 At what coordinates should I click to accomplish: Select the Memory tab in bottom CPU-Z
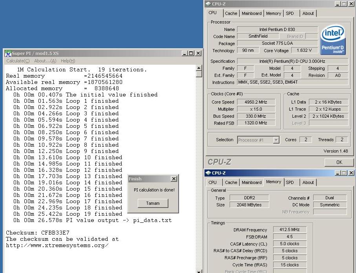point(274,182)
